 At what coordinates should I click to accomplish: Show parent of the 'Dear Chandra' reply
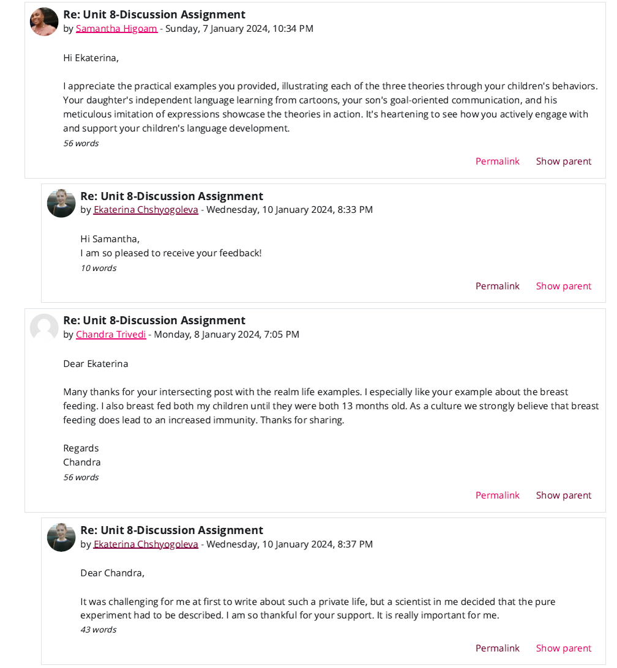(563, 648)
